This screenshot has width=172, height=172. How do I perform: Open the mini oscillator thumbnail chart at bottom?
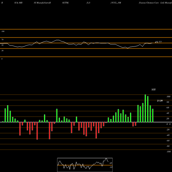tap(85, 165)
